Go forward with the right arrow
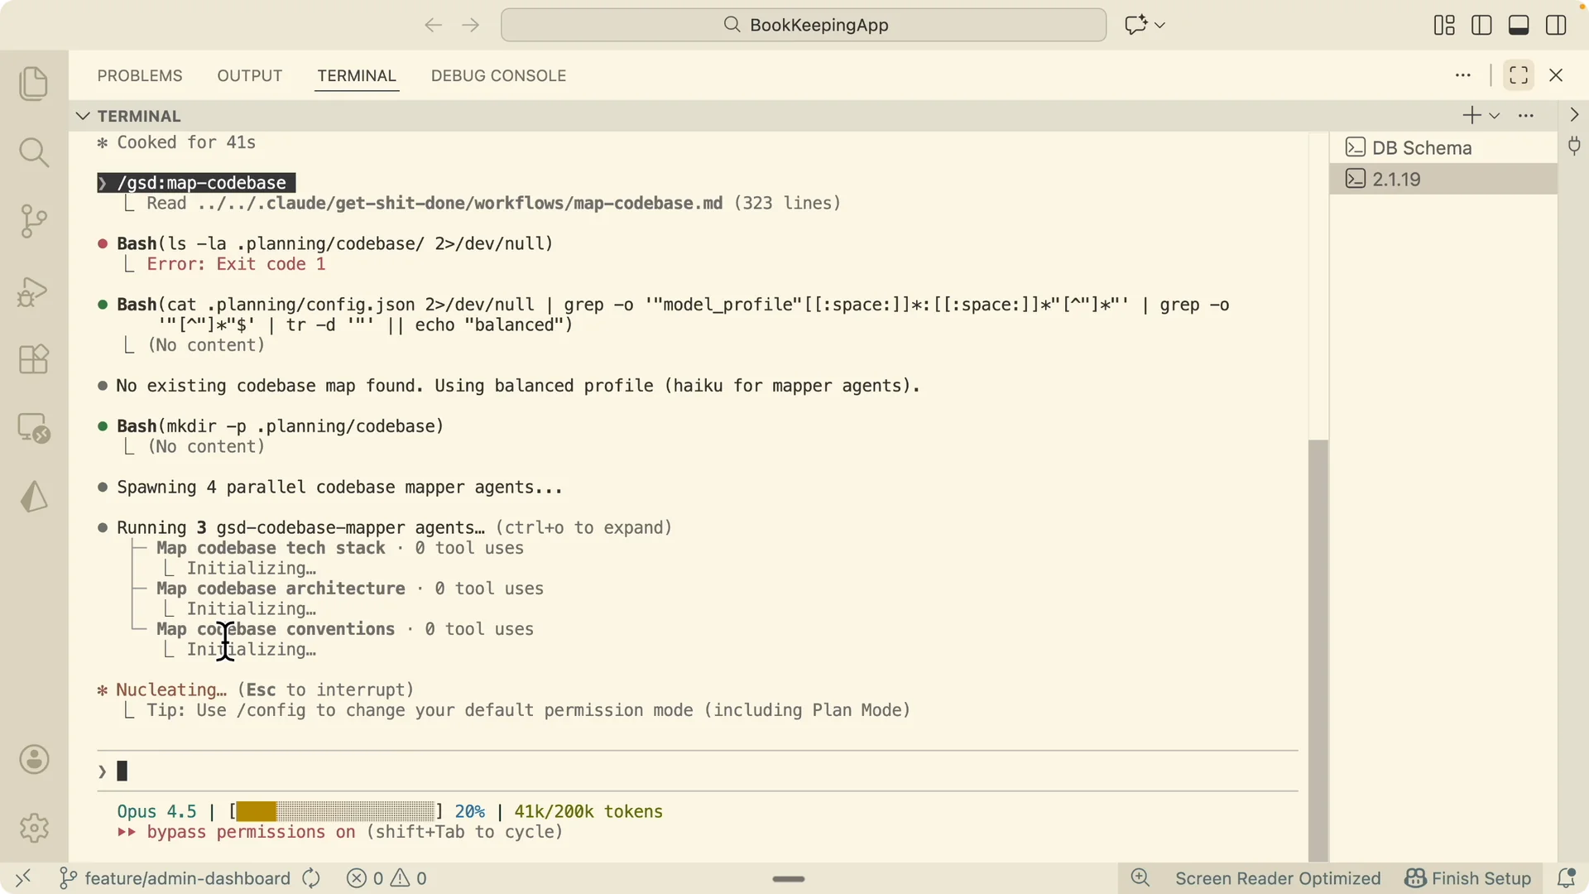This screenshot has height=894, width=1589. click(x=471, y=25)
